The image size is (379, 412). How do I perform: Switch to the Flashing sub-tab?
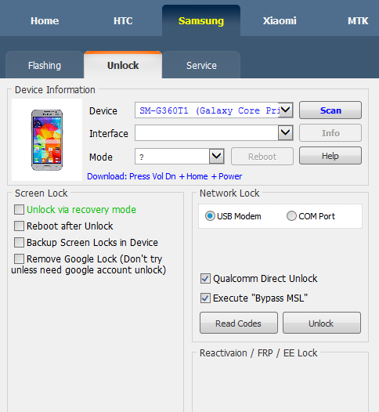[x=45, y=65]
